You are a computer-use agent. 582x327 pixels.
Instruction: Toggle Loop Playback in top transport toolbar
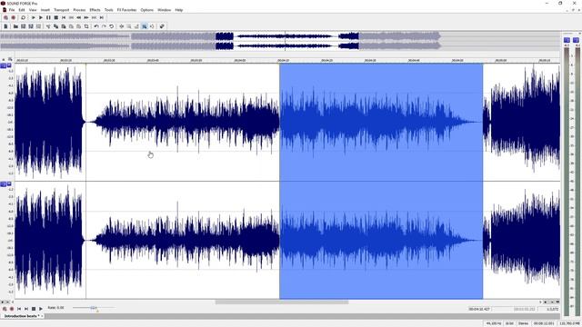23,17
